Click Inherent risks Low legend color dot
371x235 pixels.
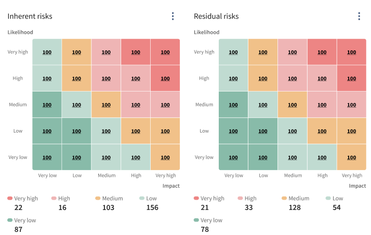(x=142, y=198)
